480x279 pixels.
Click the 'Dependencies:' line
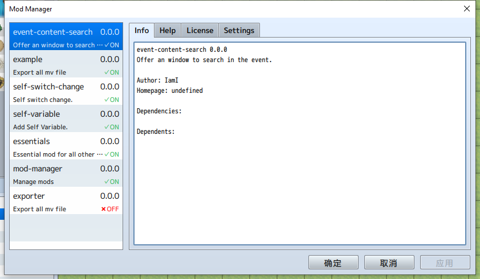tap(159, 111)
